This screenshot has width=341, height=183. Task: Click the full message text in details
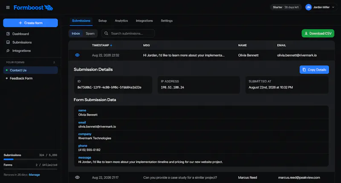[150, 162]
